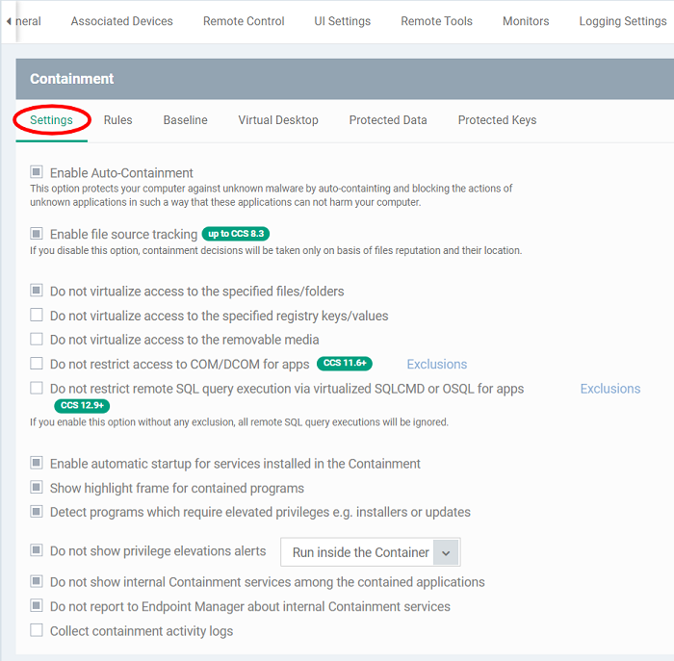Switch to the Rules sub-tab
674x661 pixels.
(x=117, y=120)
